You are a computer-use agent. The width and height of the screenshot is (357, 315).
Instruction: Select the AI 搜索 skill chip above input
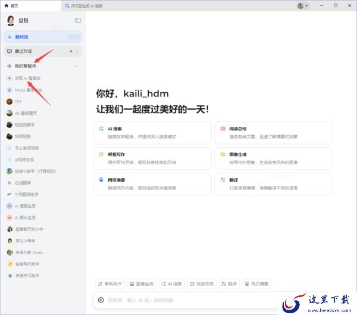172,284
